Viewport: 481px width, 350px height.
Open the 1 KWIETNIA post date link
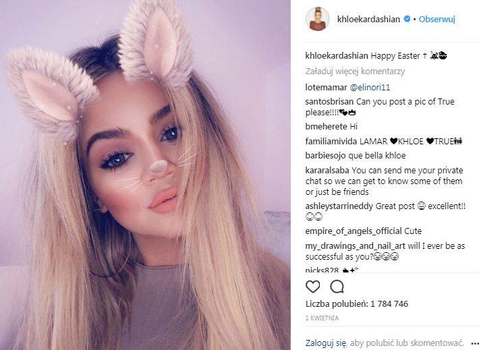point(322,318)
